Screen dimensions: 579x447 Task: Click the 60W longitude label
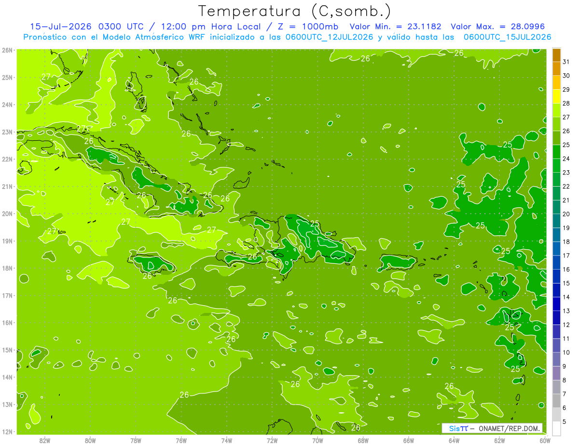tap(545, 440)
